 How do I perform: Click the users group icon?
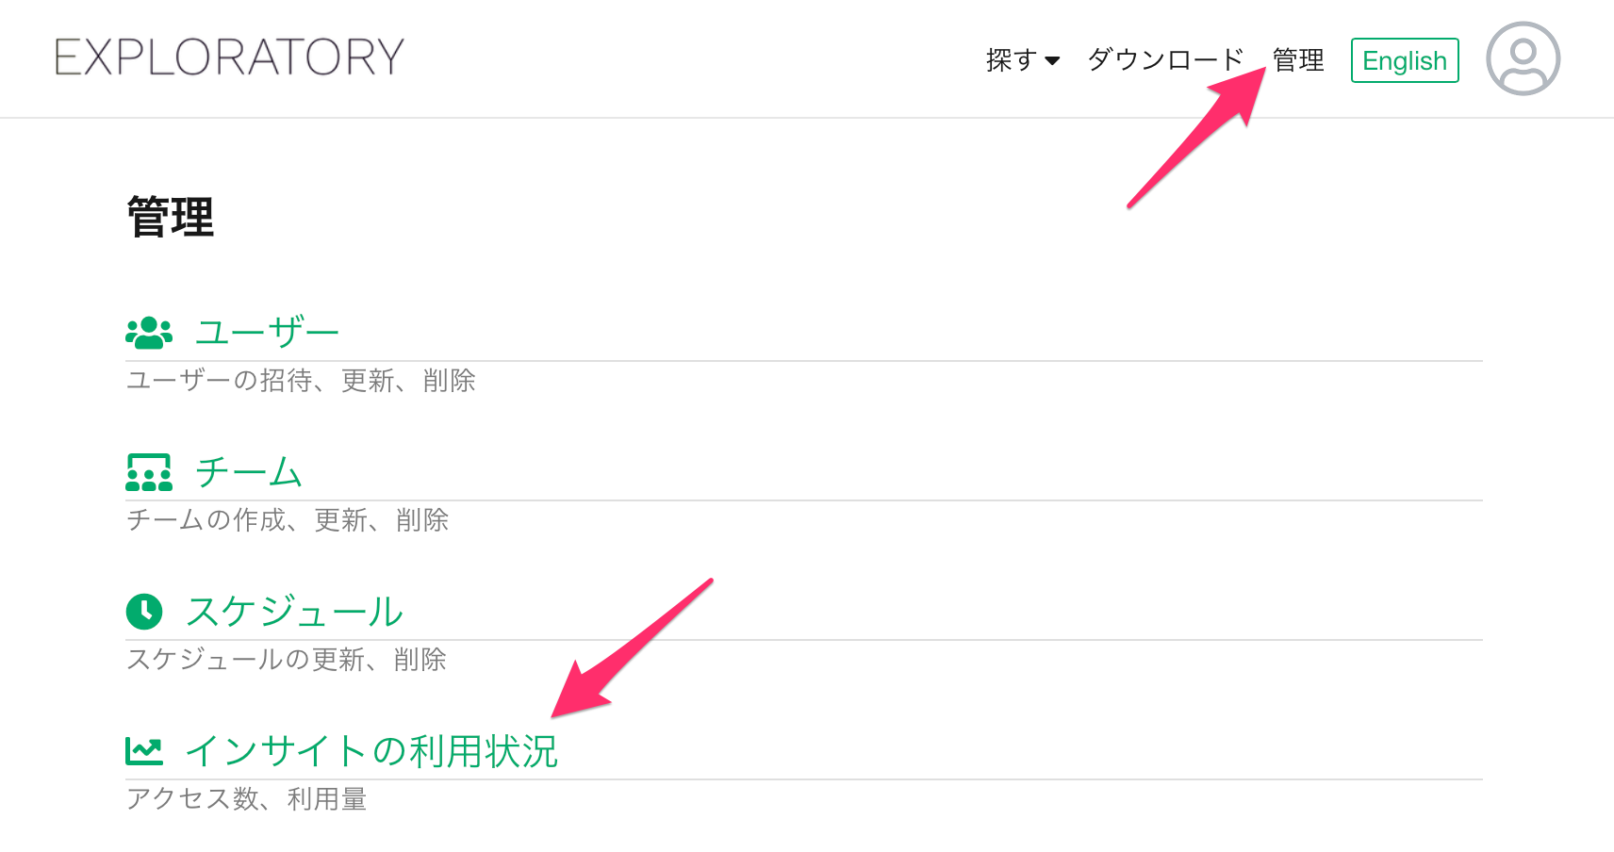pos(149,333)
